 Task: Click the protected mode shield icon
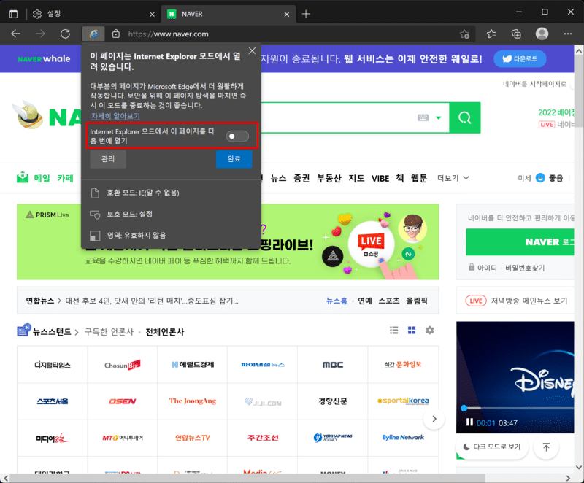tap(95, 215)
